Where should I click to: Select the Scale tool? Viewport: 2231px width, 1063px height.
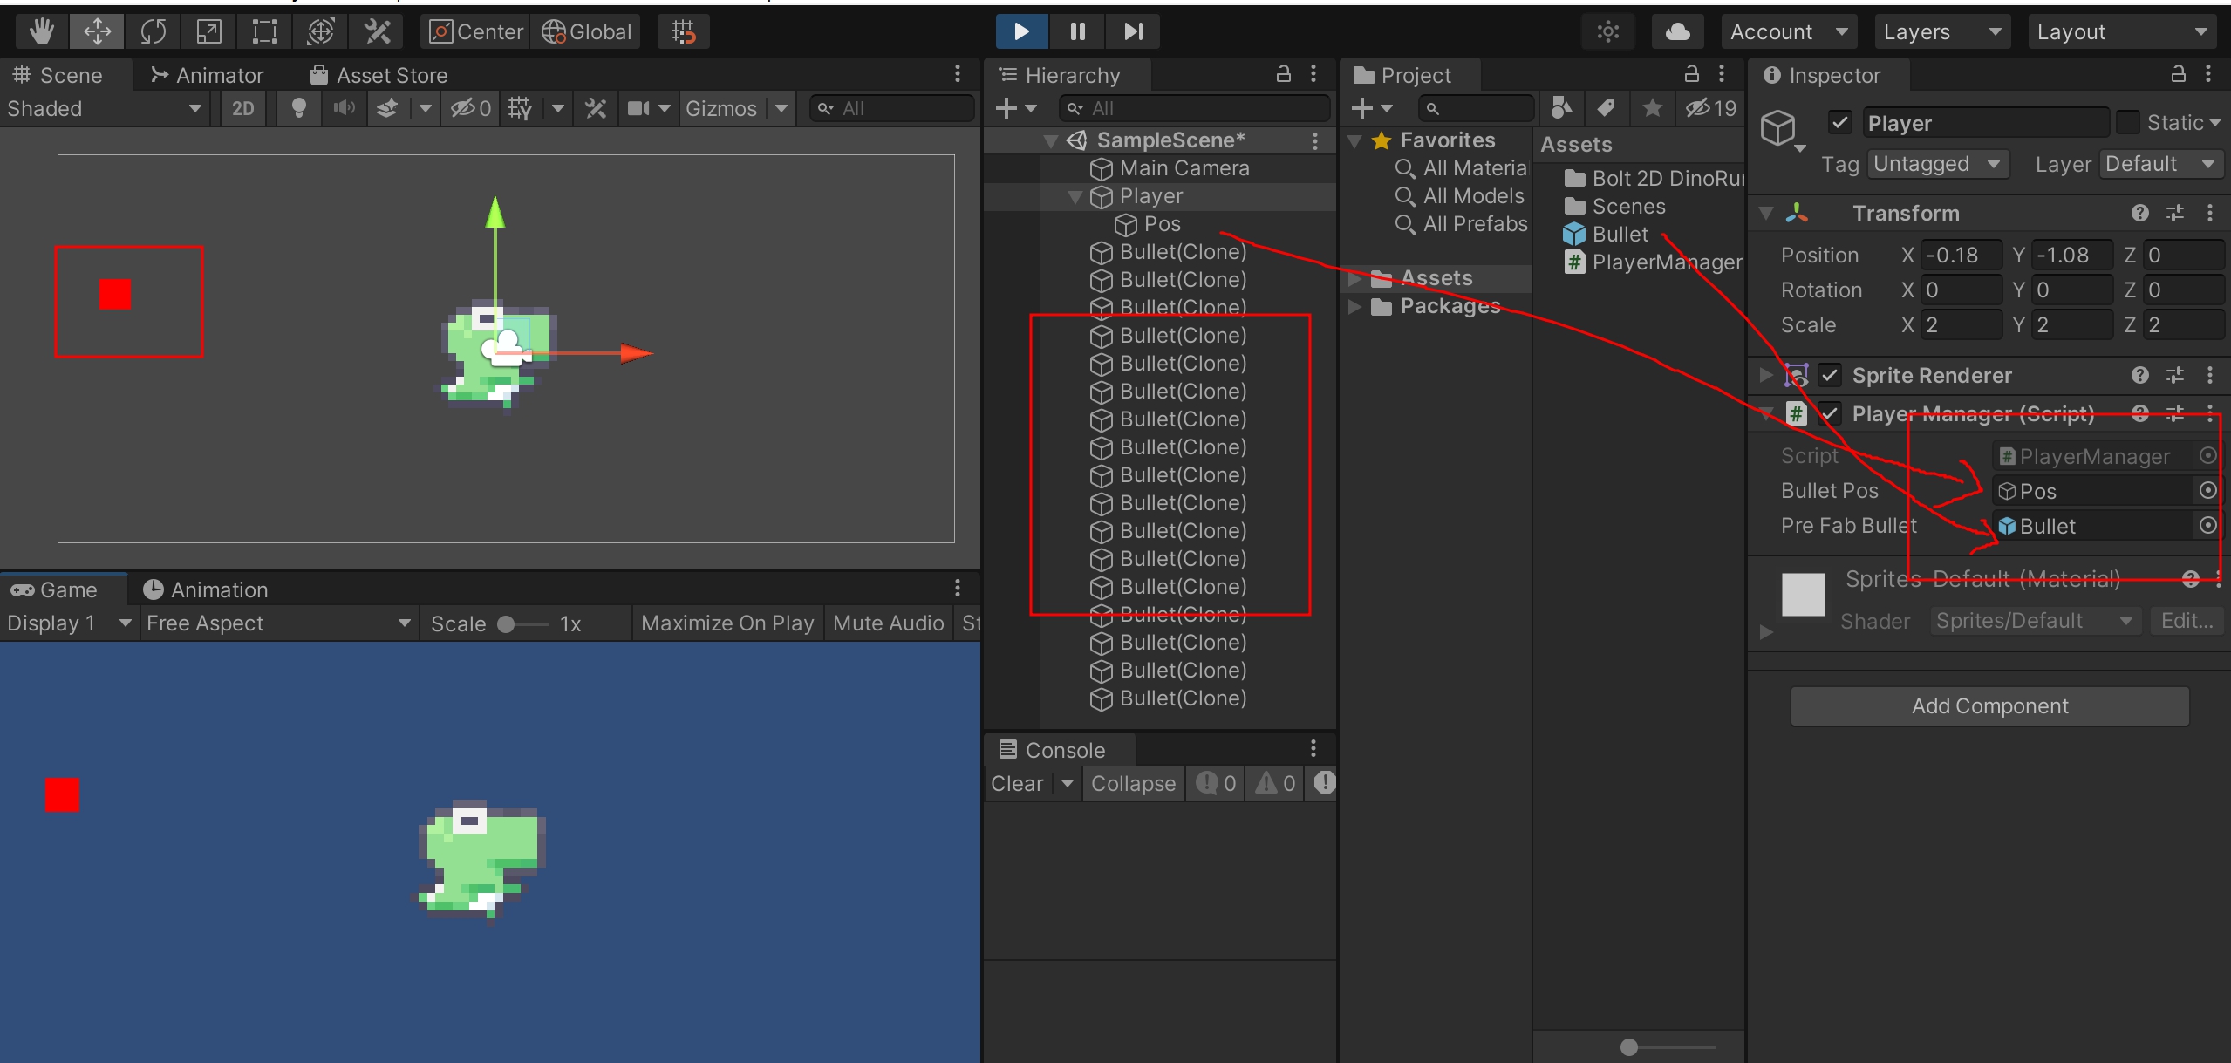pyautogui.click(x=208, y=32)
